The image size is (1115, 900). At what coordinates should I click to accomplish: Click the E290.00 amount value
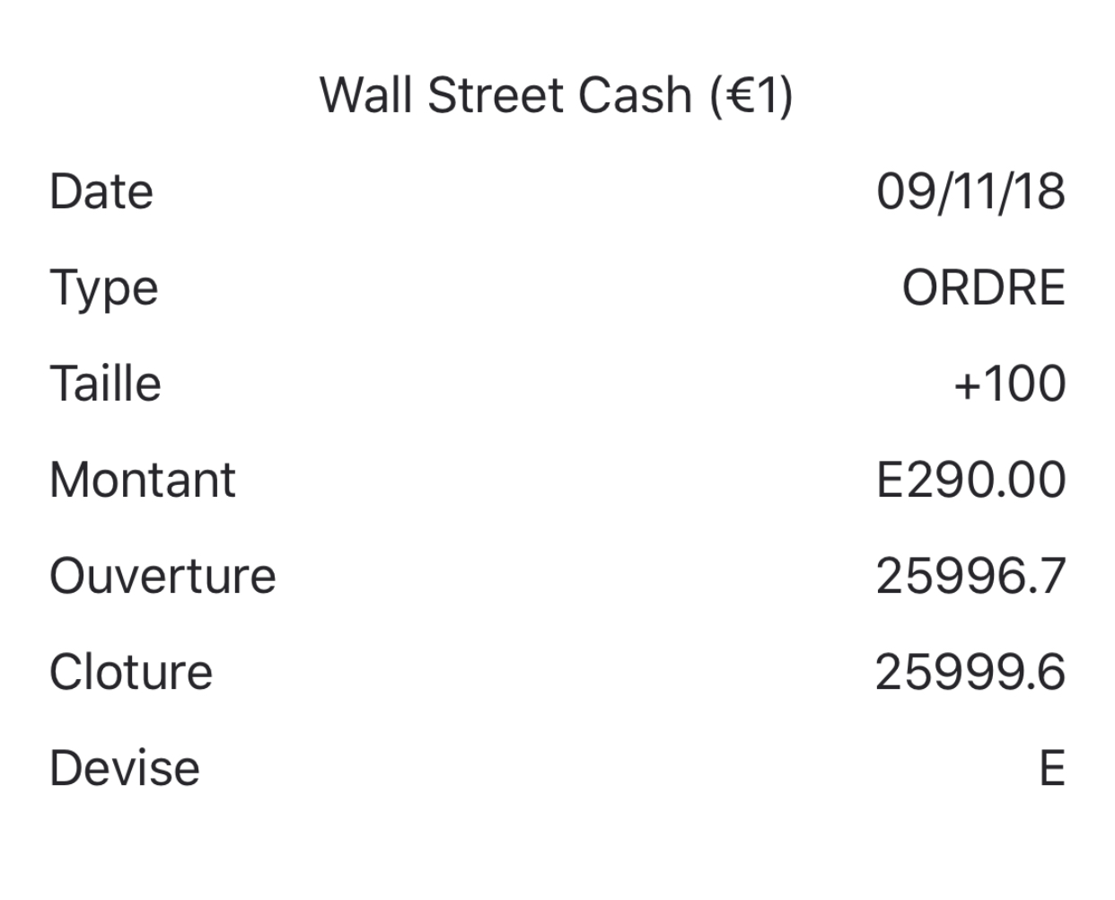coord(970,480)
